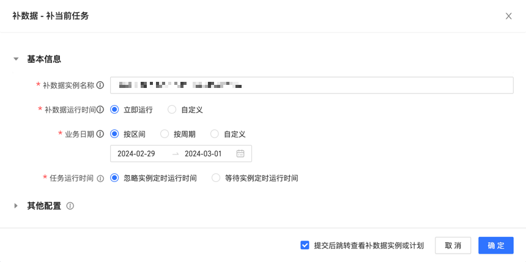Select 按周期 business date option
The image size is (526, 262).
coord(165,134)
